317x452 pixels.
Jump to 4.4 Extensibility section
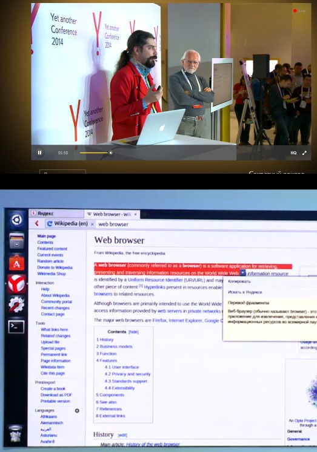point(119,388)
